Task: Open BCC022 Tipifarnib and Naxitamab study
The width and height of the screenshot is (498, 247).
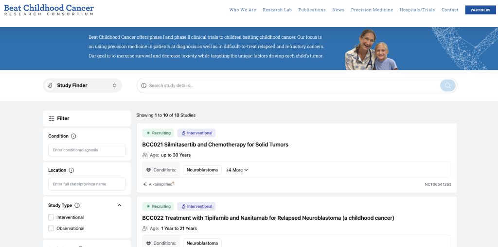Action: tap(268, 218)
